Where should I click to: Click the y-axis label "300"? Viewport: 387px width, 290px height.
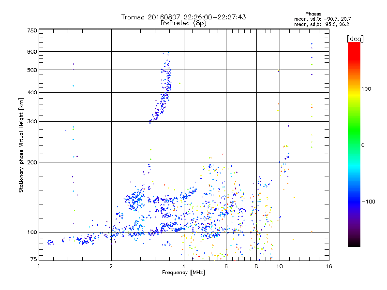coord(32,122)
